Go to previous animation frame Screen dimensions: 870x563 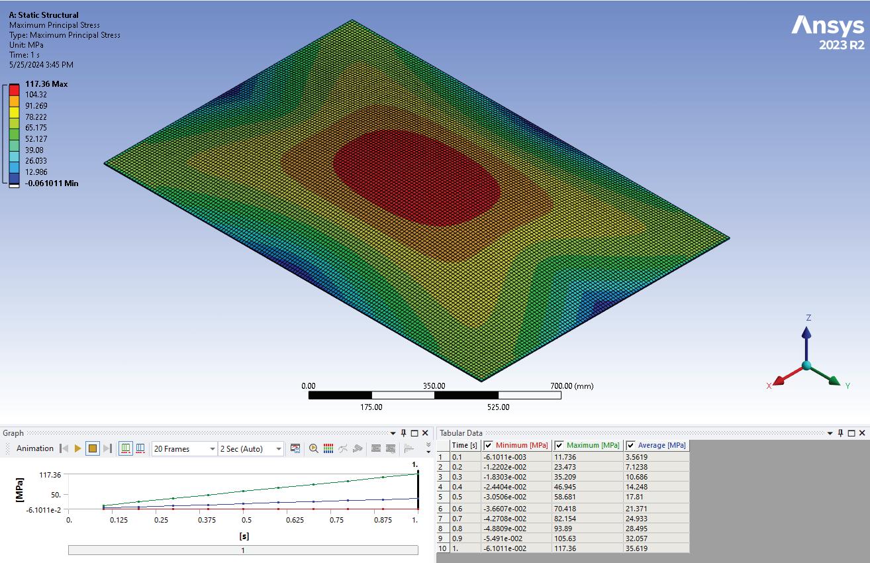click(64, 448)
